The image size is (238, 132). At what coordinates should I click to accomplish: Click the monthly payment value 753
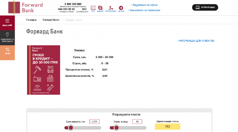click(x=168, y=127)
